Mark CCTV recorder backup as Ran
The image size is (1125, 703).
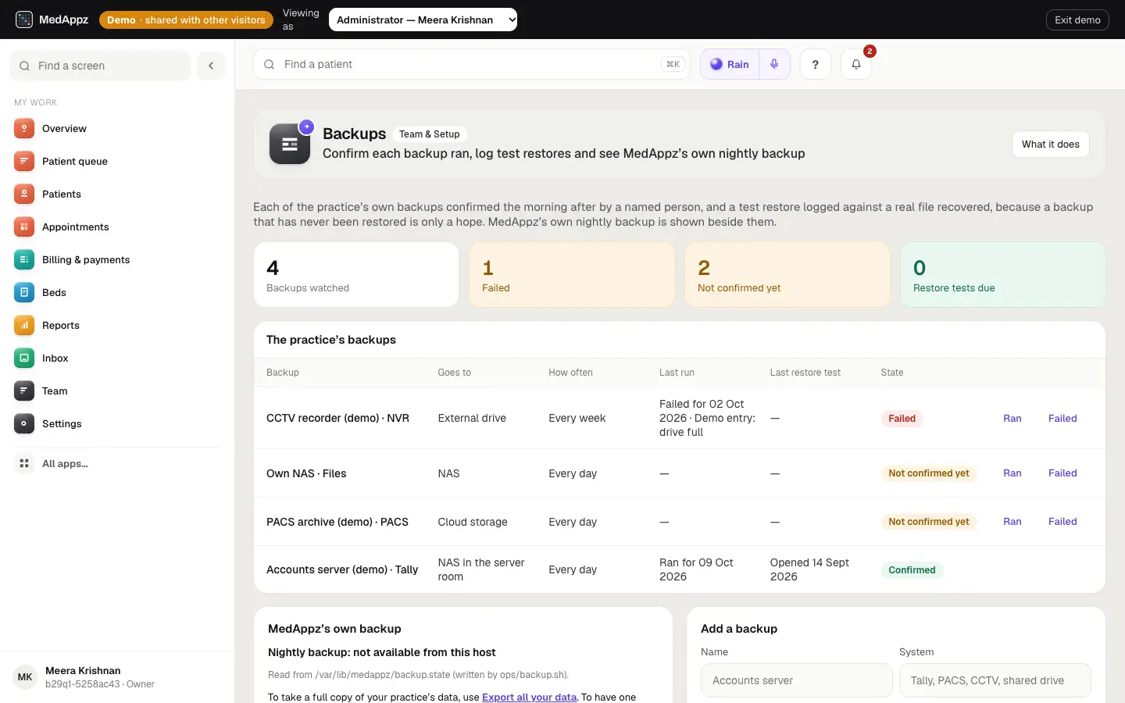pos(1012,418)
